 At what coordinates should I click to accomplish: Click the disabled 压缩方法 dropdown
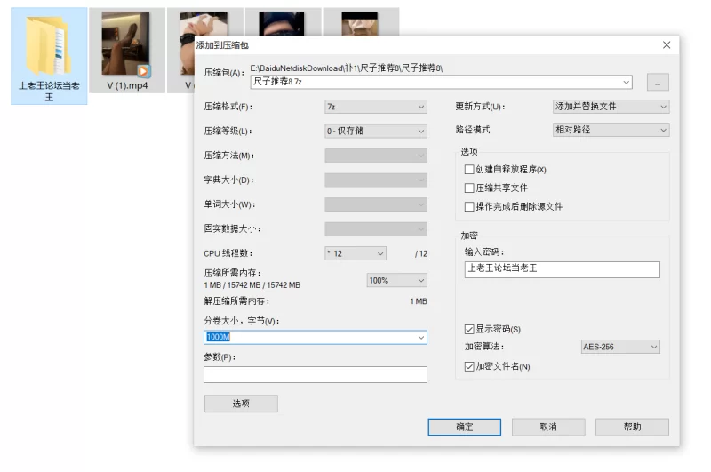point(376,156)
